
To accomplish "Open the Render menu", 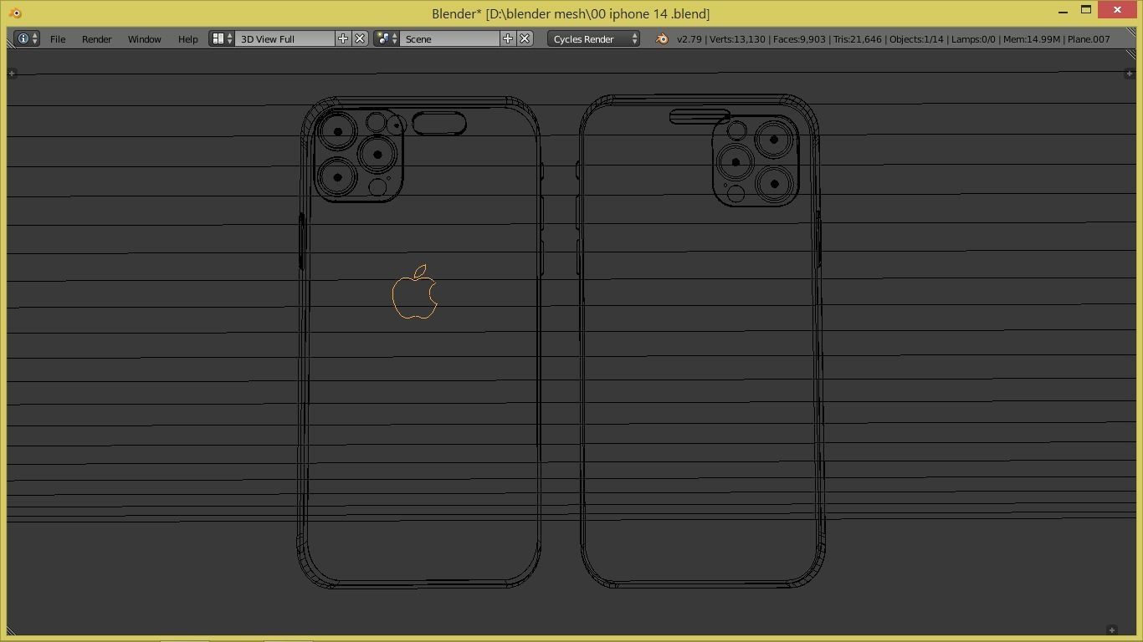I will click(97, 39).
